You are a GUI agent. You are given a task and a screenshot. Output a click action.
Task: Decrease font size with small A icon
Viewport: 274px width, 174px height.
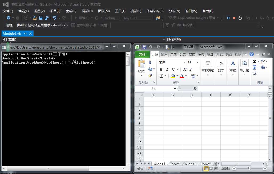[191, 69]
